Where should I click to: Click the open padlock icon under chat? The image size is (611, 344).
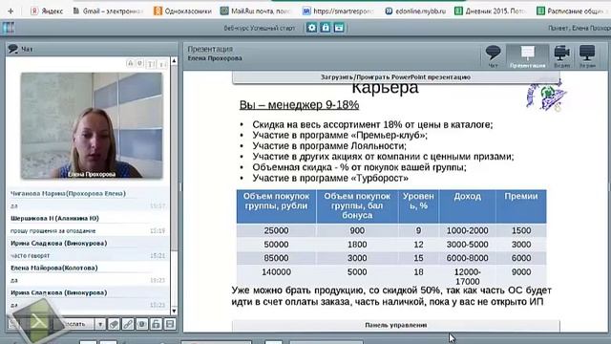pyautogui.click(x=156, y=324)
